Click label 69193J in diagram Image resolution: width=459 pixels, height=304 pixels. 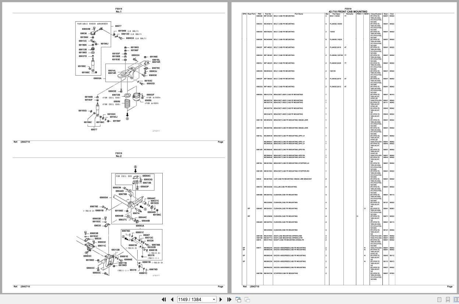pos(114,117)
